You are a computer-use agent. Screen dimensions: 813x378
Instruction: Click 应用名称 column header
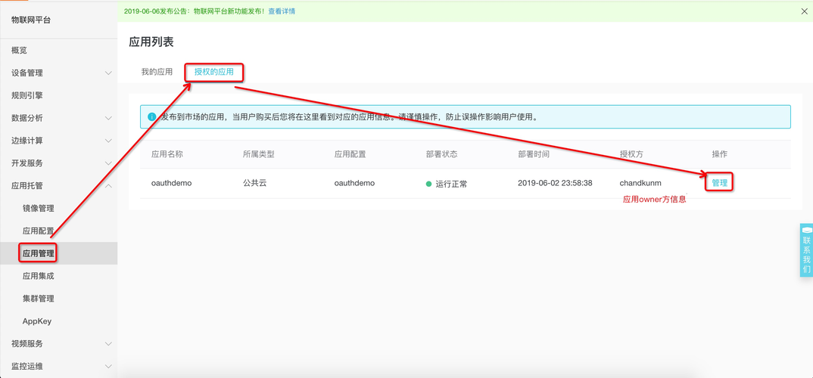[167, 154]
